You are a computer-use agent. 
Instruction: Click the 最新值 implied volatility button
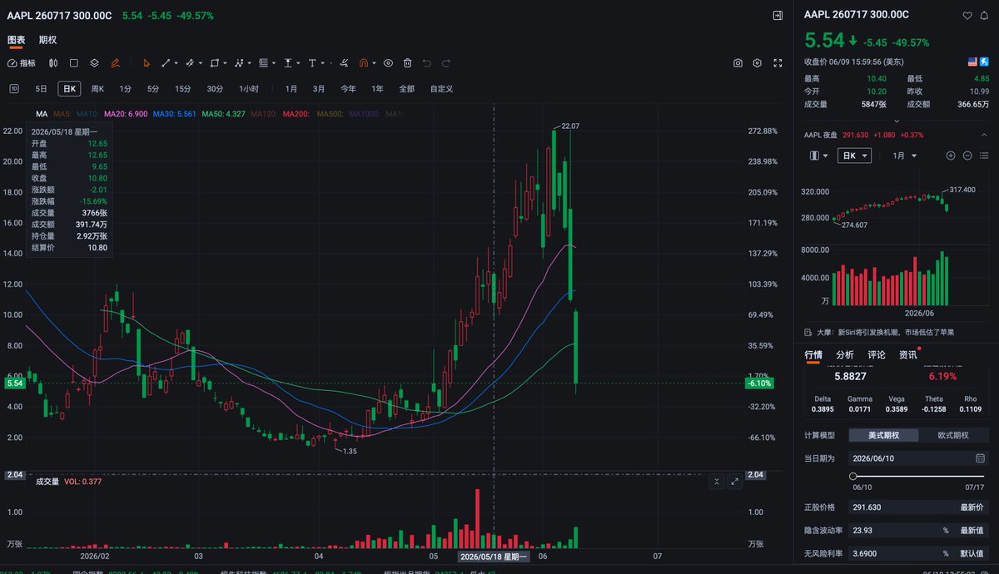pos(972,530)
